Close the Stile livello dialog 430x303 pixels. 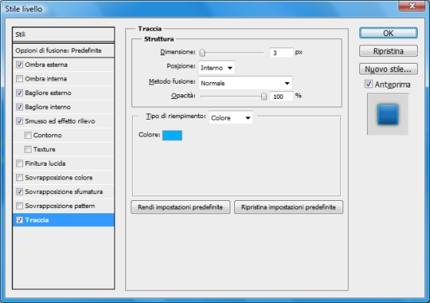point(412,6)
